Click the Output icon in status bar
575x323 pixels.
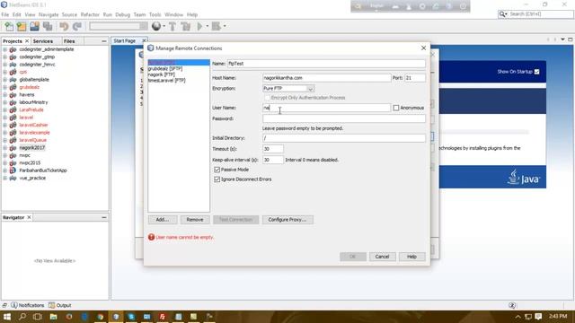click(52, 305)
